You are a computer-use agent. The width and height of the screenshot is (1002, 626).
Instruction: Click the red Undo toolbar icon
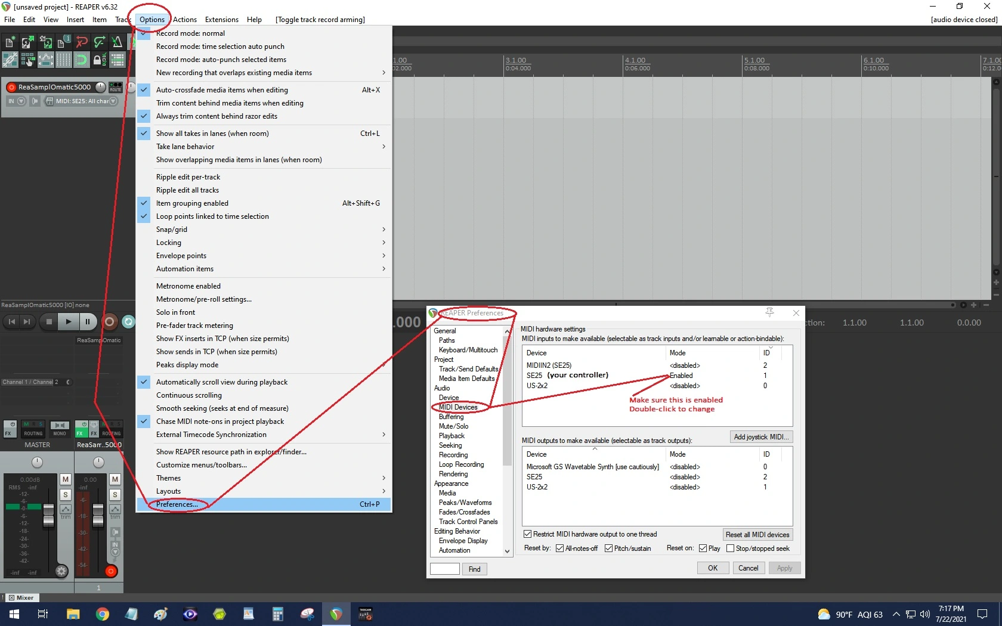82,42
